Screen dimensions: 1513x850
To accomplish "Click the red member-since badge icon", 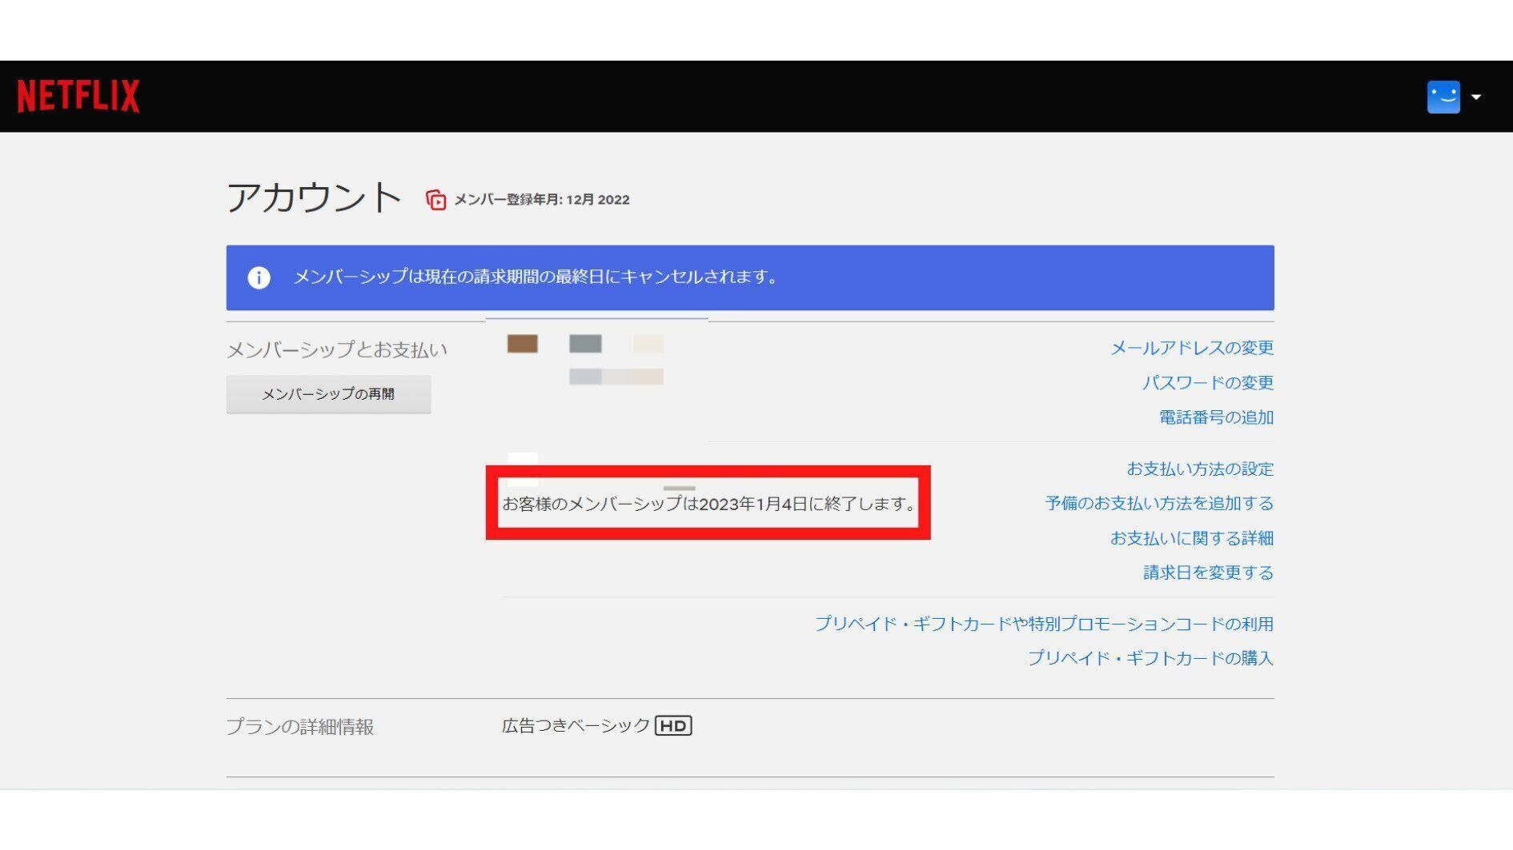I will tap(435, 200).
